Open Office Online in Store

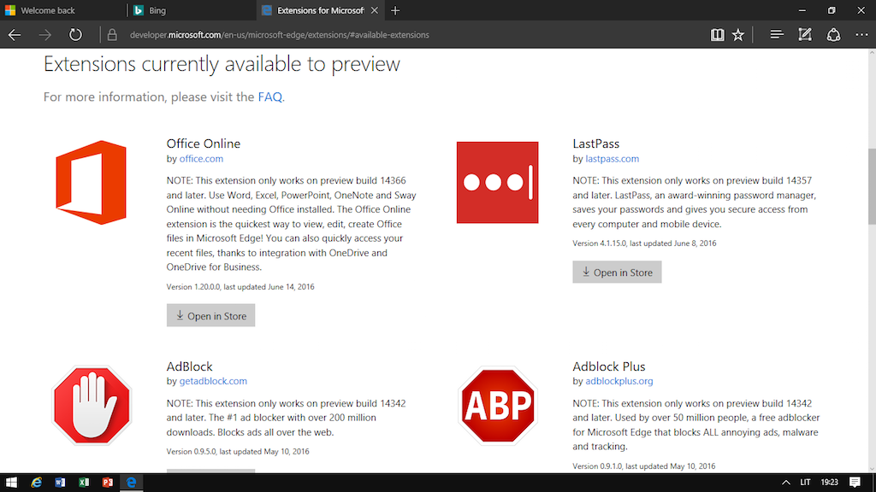pos(210,316)
